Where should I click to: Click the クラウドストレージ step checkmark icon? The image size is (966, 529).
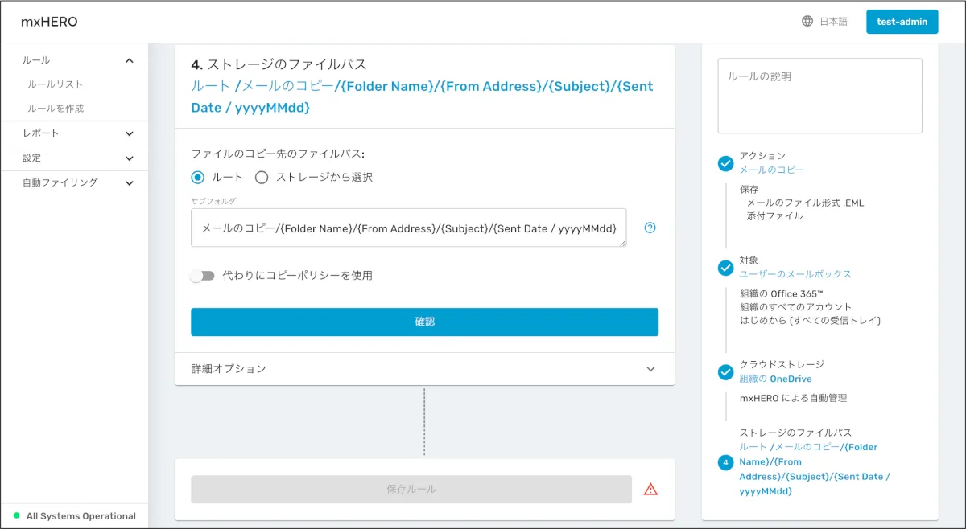coord(725,372)
